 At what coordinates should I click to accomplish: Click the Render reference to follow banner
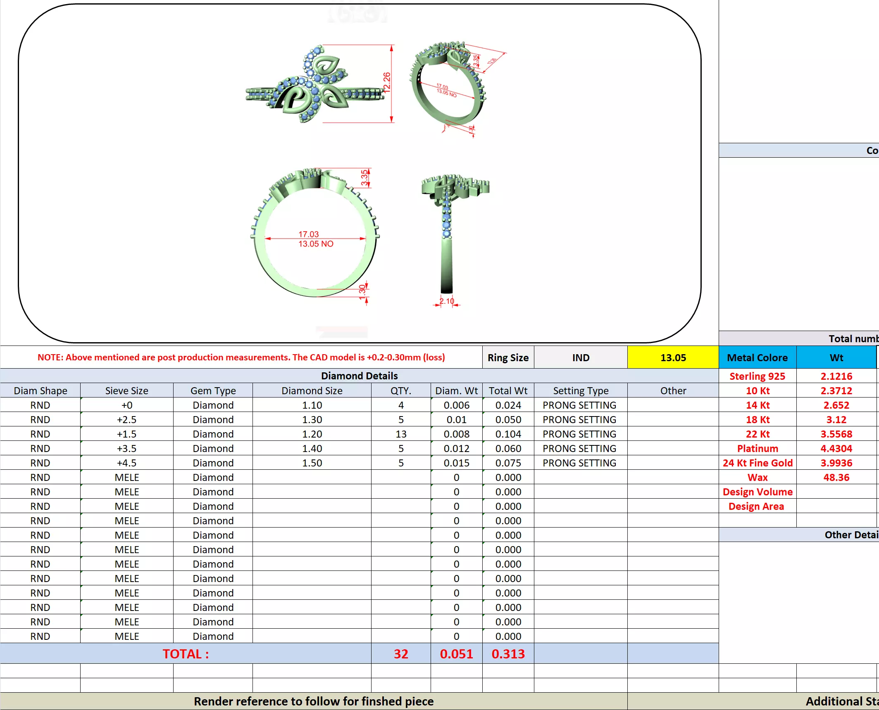point(313,701)
